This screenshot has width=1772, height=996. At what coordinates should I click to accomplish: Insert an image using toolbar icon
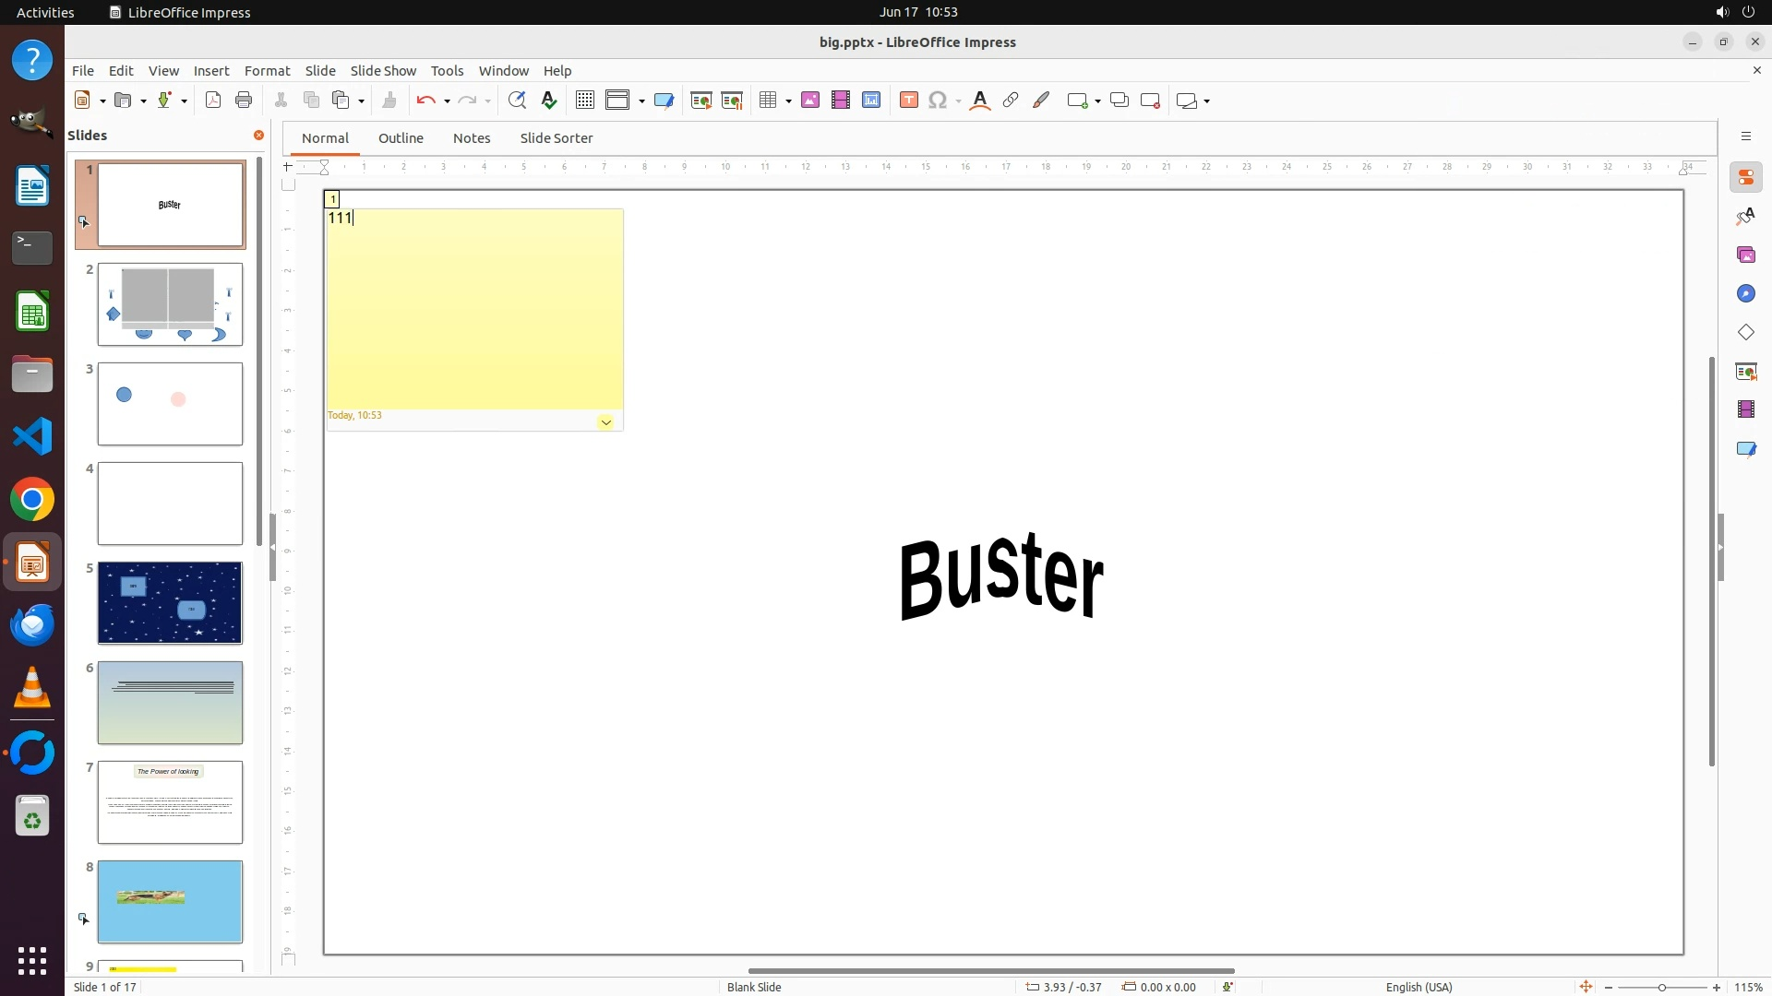(x=810, y=101)
